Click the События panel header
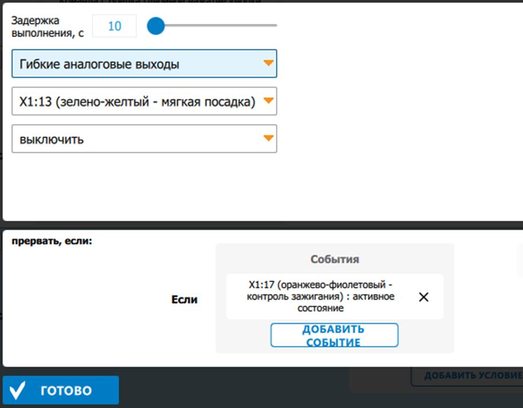523x408 pixels. point(335,259)
